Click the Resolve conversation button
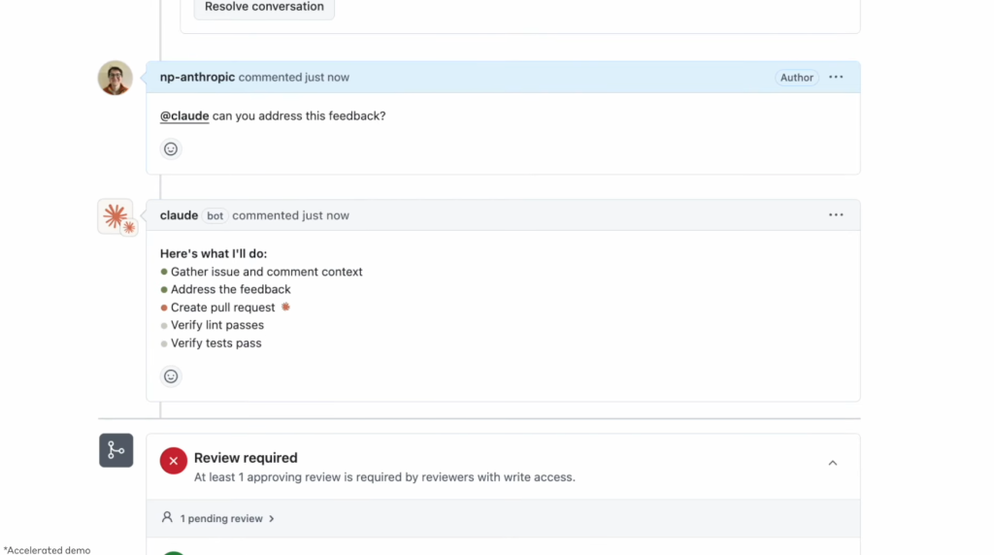The width and height of the screenshot is (994, 555). 264,7
